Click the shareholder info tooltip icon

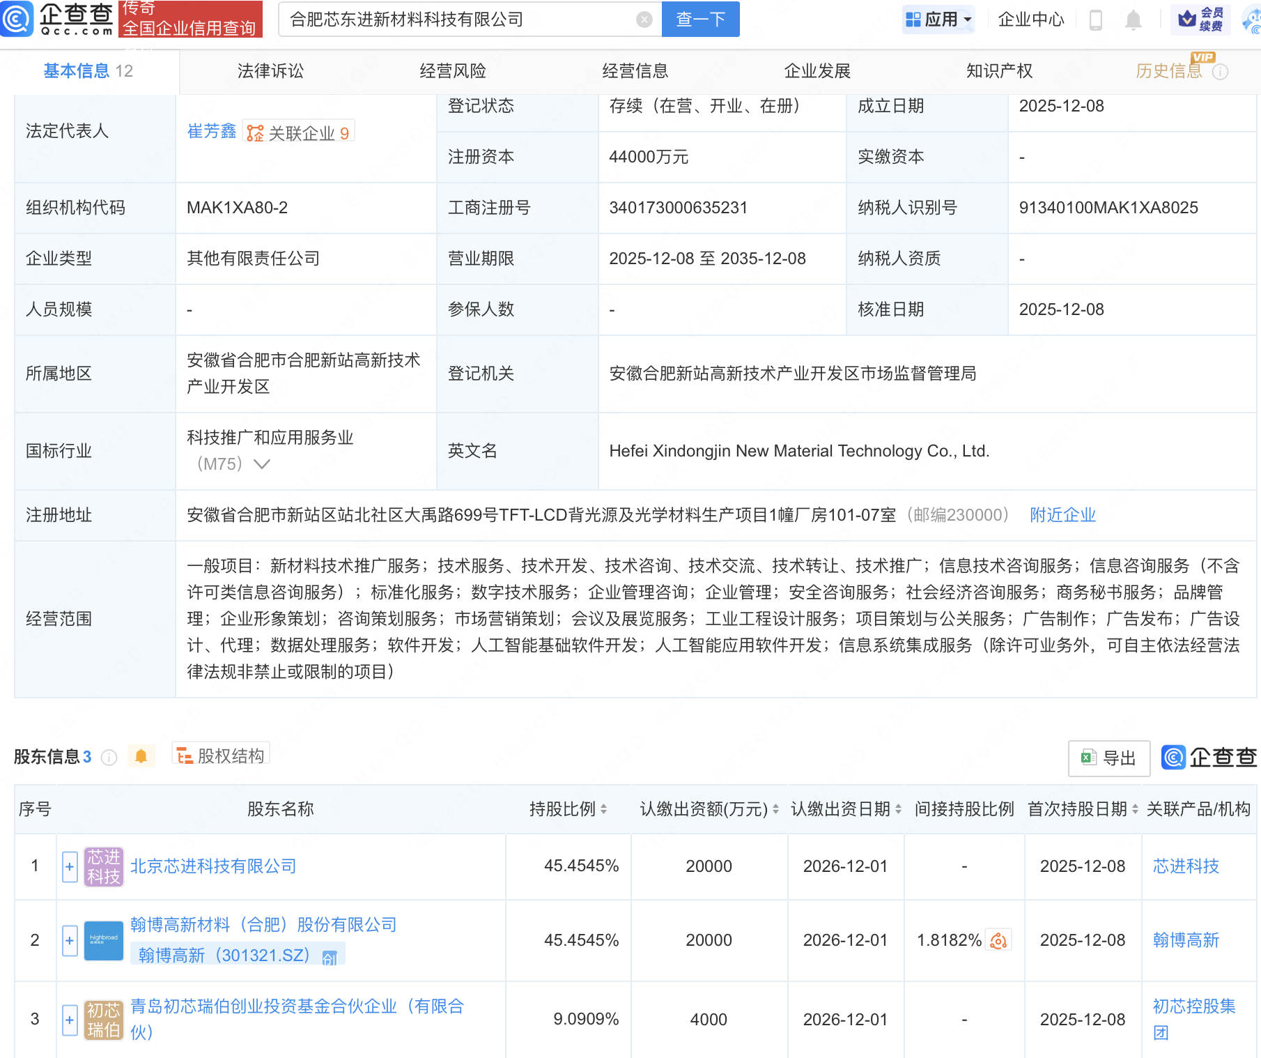point(109,757)
